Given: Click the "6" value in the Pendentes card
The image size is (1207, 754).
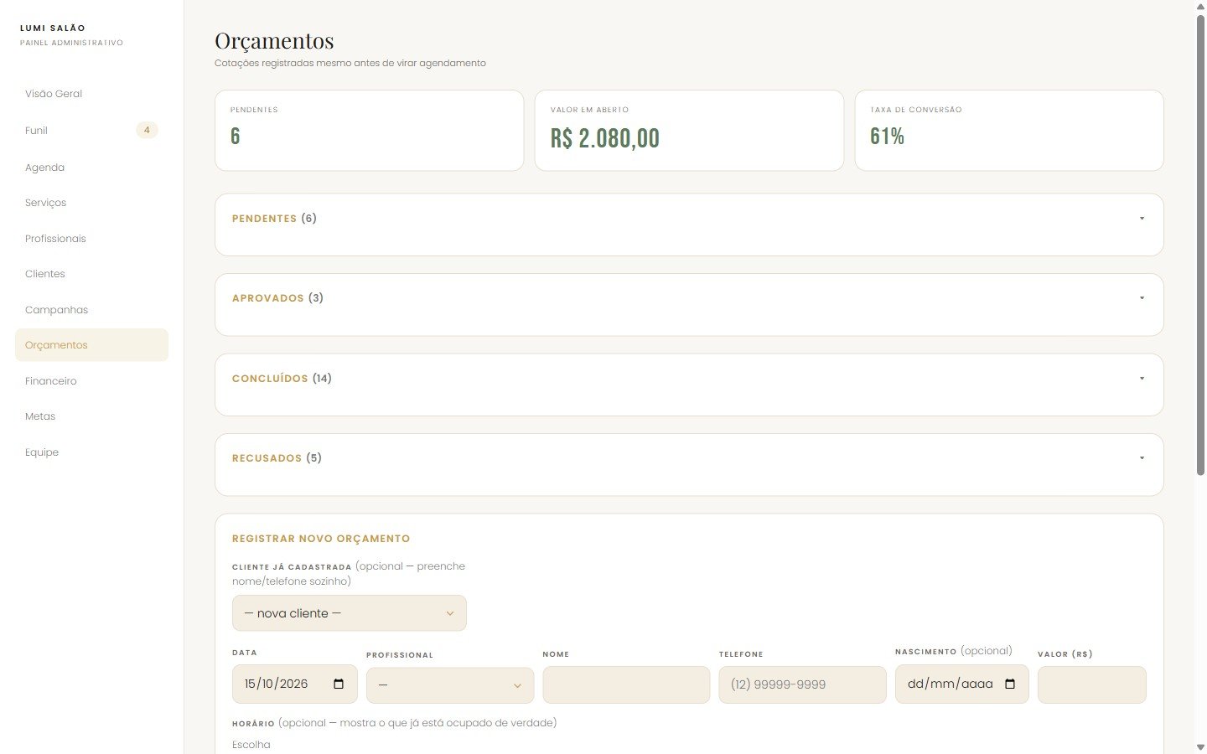Looking at the screenshot, I should (x=236, y=137).
